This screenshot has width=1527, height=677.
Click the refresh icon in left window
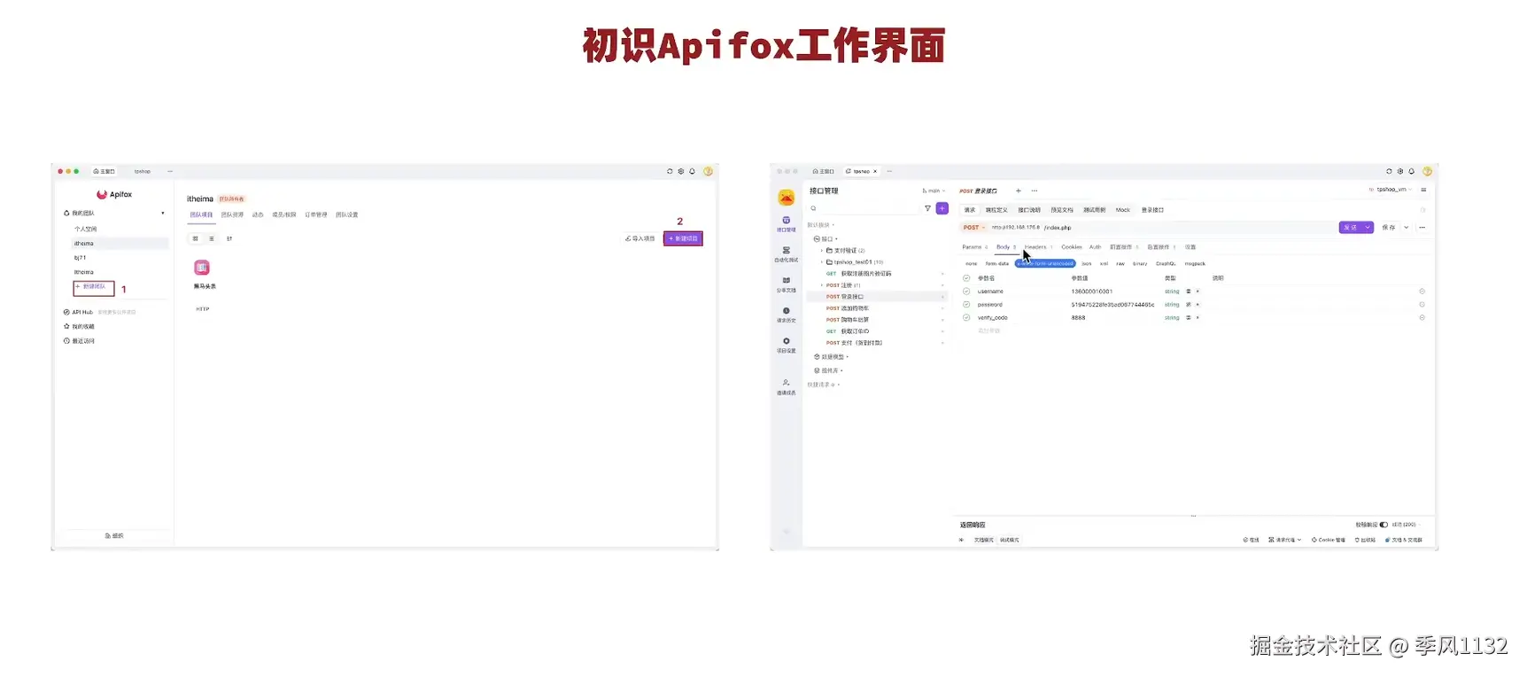[670, 171]
